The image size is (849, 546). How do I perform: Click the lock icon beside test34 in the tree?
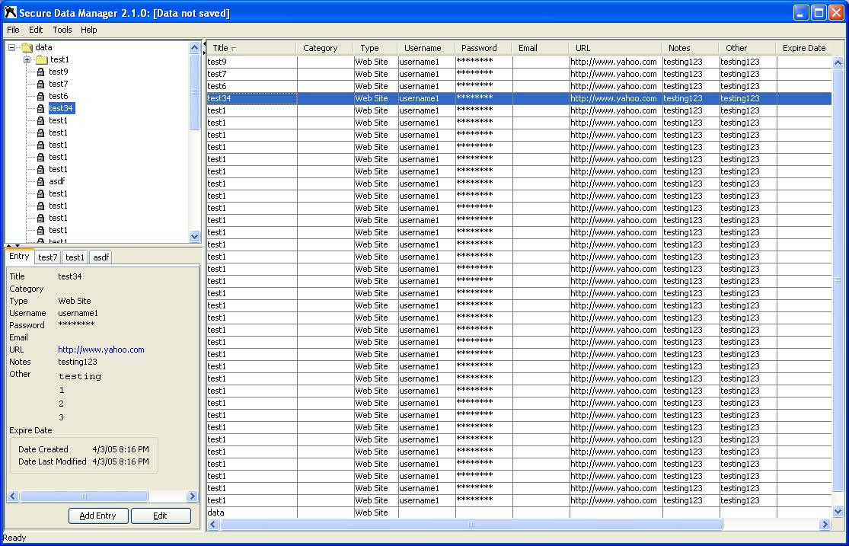[x=40, y=108]
